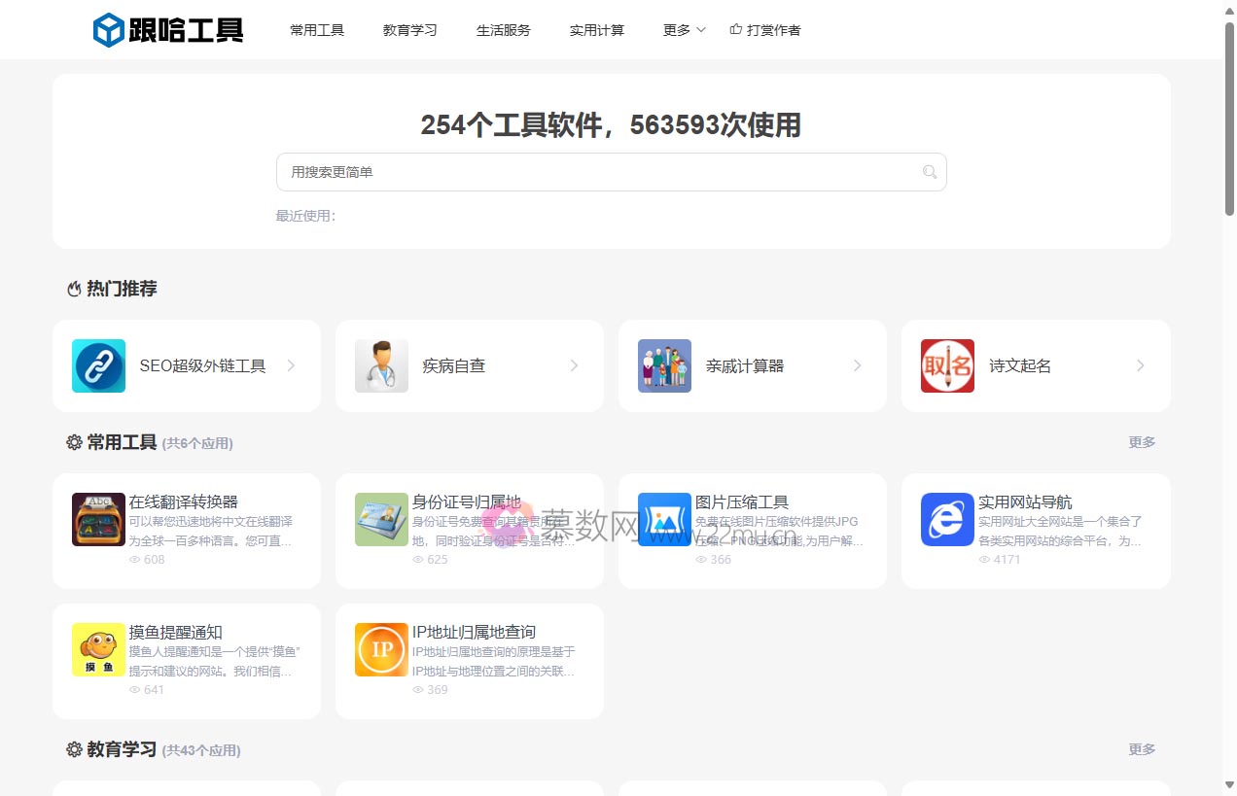Screen dimensions: 1237x796
Task: Click the chevron on the 诗文起名 card
Action: click(x=1140, y=366)
